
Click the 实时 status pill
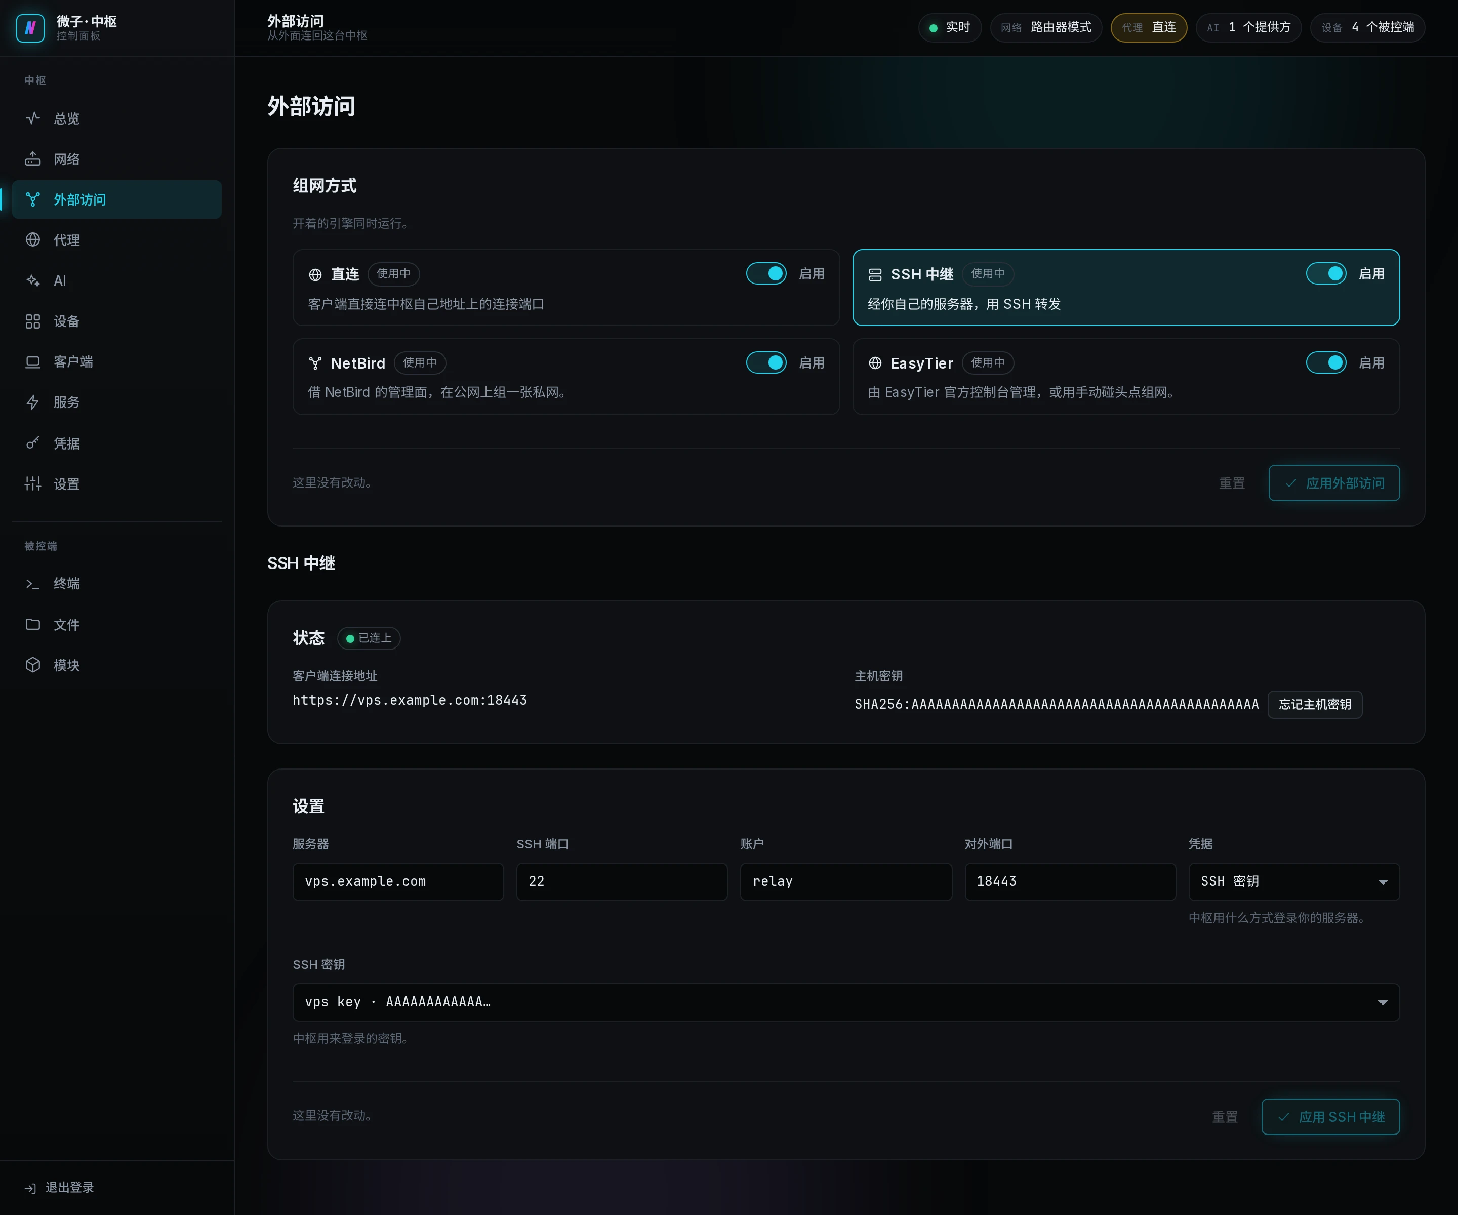[x=949, y=28]
